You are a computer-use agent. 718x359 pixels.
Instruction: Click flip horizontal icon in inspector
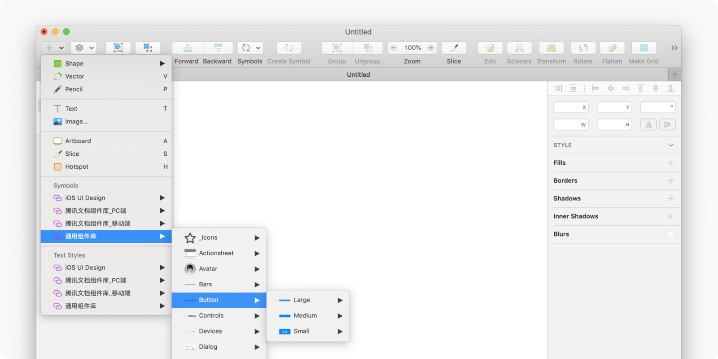(648, 125)
